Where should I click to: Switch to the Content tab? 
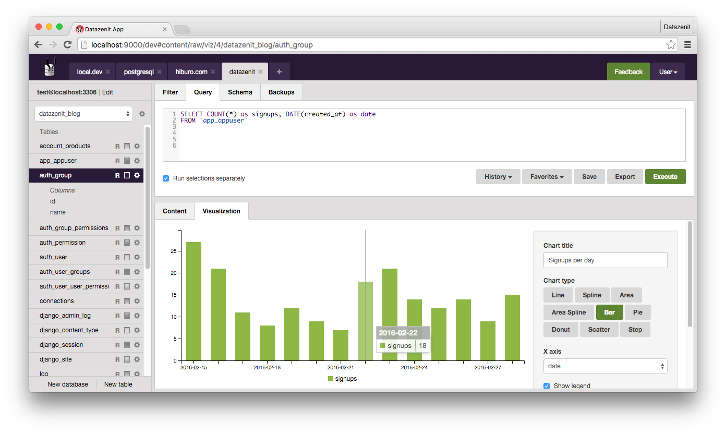[175, 211]
